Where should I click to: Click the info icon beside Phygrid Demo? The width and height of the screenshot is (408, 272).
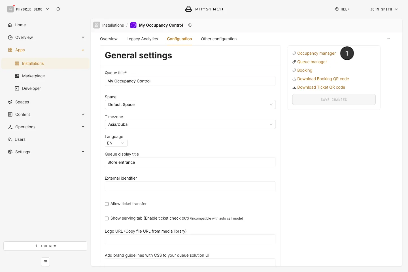[58, 9]
